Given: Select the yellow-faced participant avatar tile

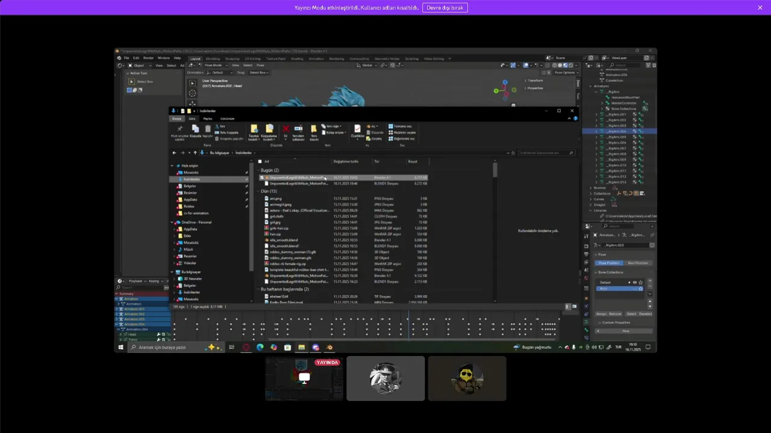Looking at the screenshot, I should 467,378.
